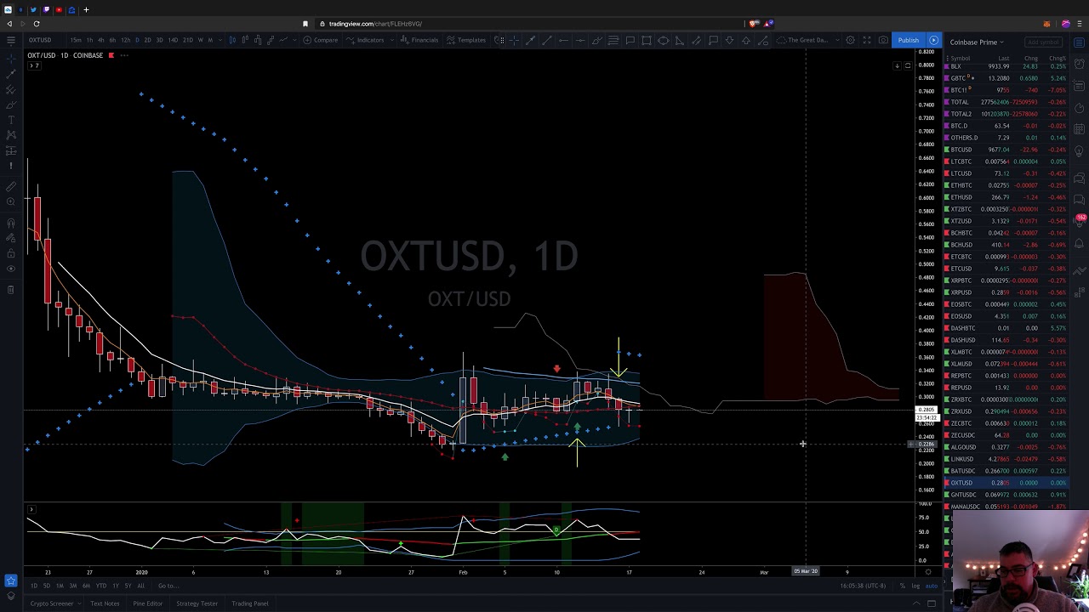Open the Templates button
Viewport: 1089px width, 612px height.
click(465, 40)
